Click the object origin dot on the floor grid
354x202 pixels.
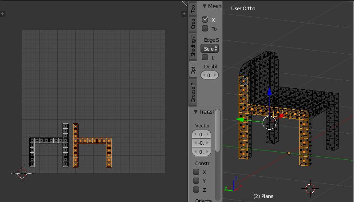click(x=289, y=153)
